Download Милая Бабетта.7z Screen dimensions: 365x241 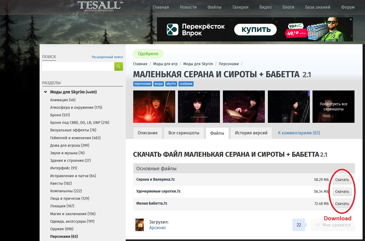[342, 204]
